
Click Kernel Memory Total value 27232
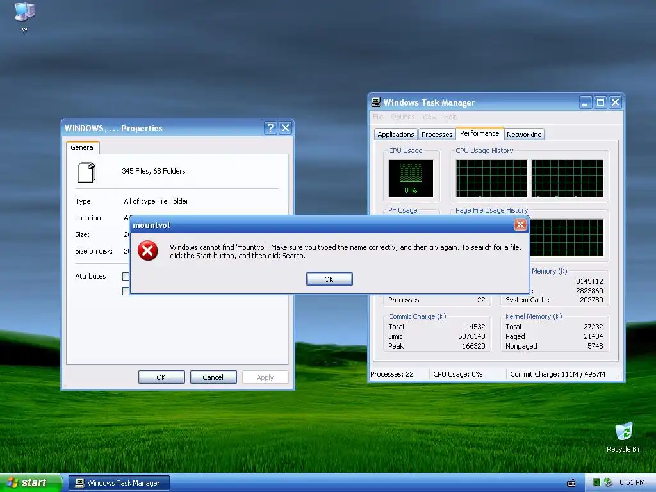tap(593, 327)
